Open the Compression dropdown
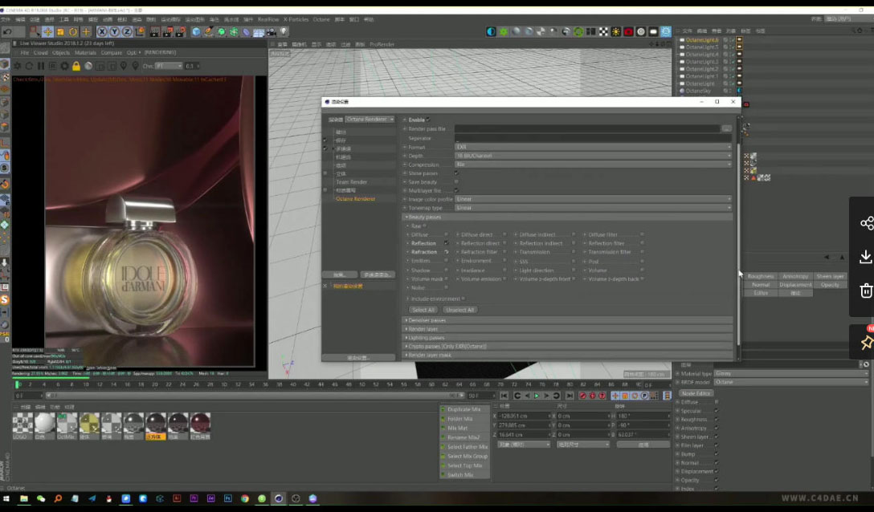 click(593, 165)
